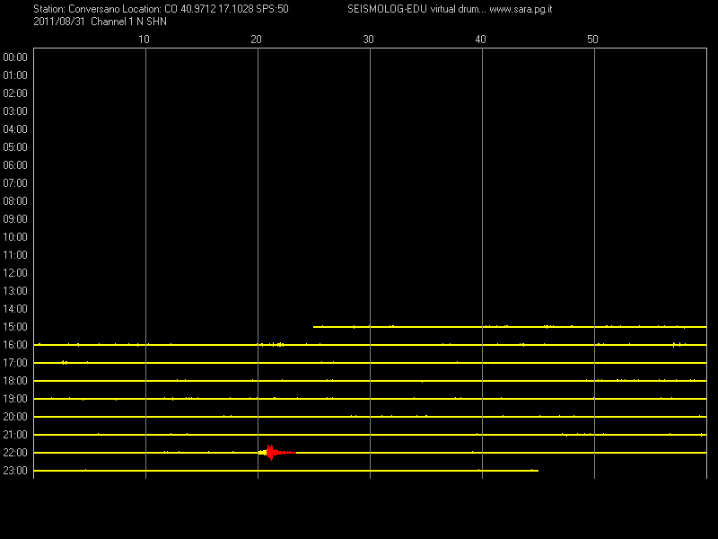Click the 16:00 hour label
718x539 pixels.
click(x=15, y=345)
